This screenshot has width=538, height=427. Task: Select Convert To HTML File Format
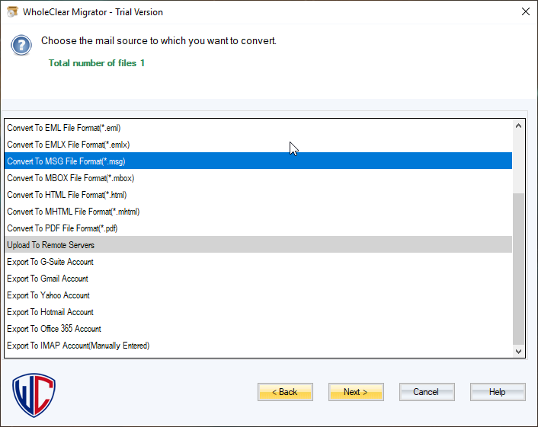pos(66,195)
